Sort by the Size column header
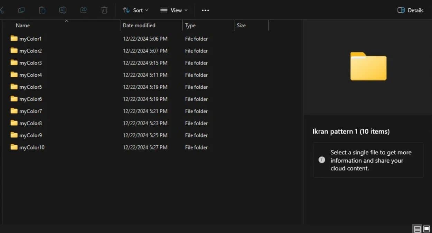 click(241, 25)
